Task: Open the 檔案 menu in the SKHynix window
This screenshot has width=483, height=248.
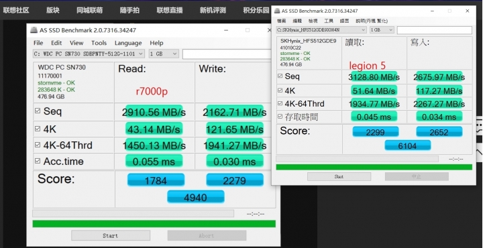Action: pos(281,21)
